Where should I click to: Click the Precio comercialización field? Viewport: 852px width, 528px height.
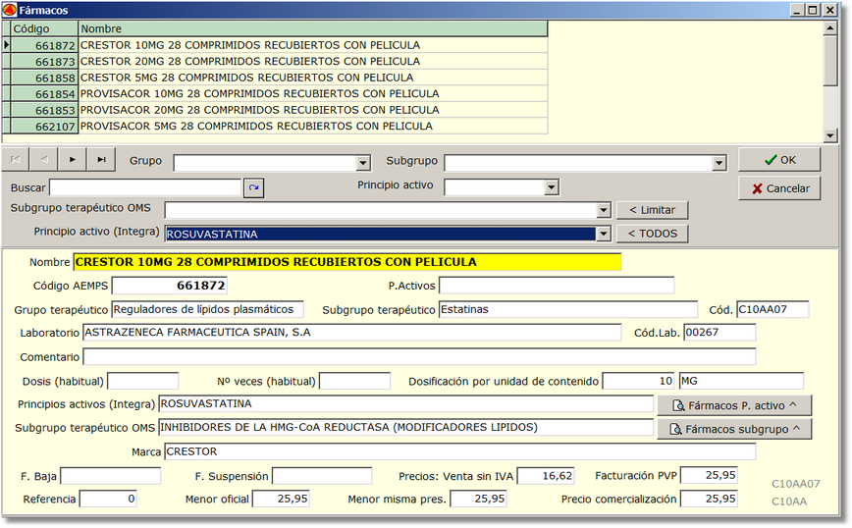tap(709, 499)
